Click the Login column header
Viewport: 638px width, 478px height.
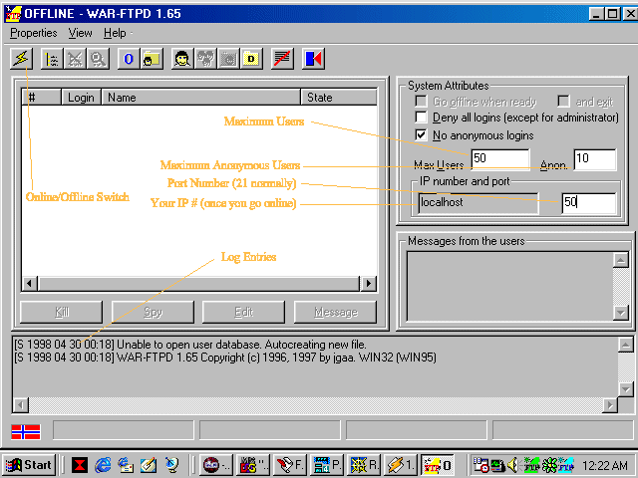point(81,98)
